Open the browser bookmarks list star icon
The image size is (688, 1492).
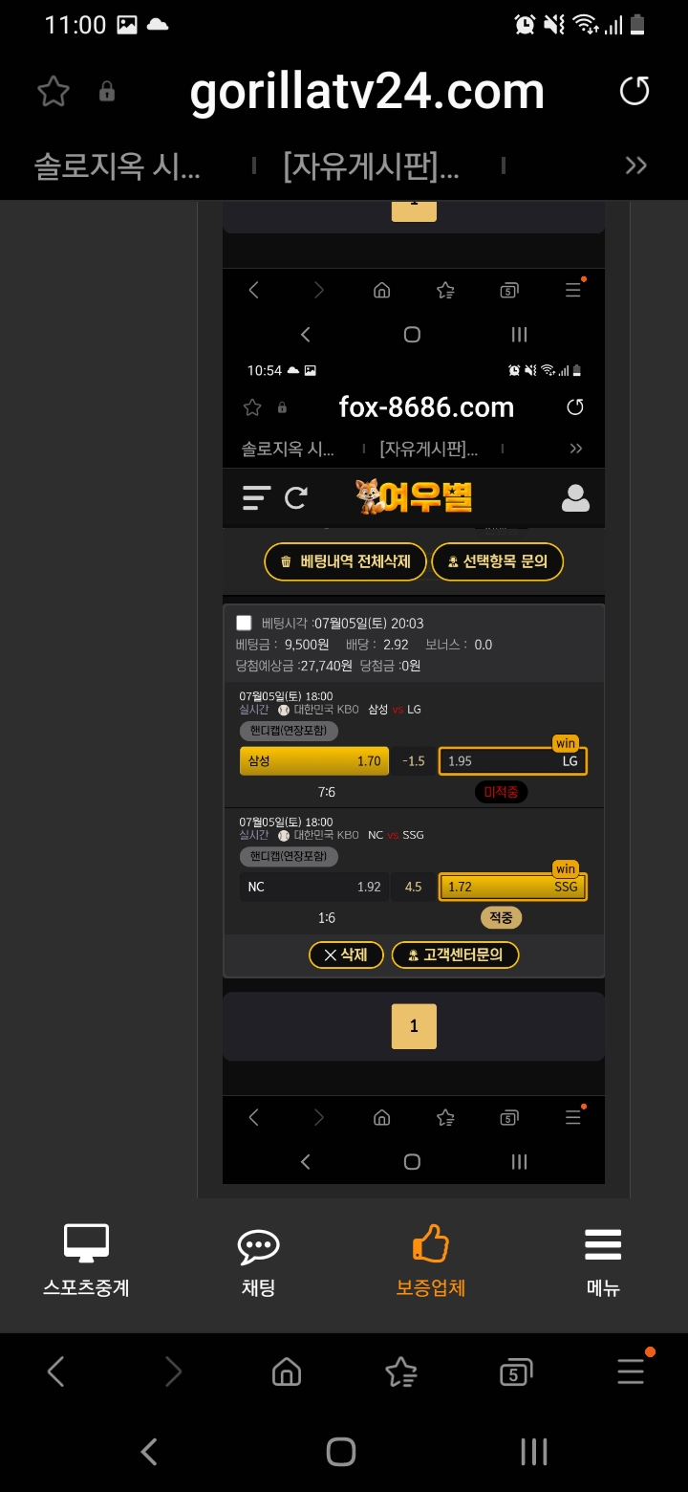(401, 1373)
